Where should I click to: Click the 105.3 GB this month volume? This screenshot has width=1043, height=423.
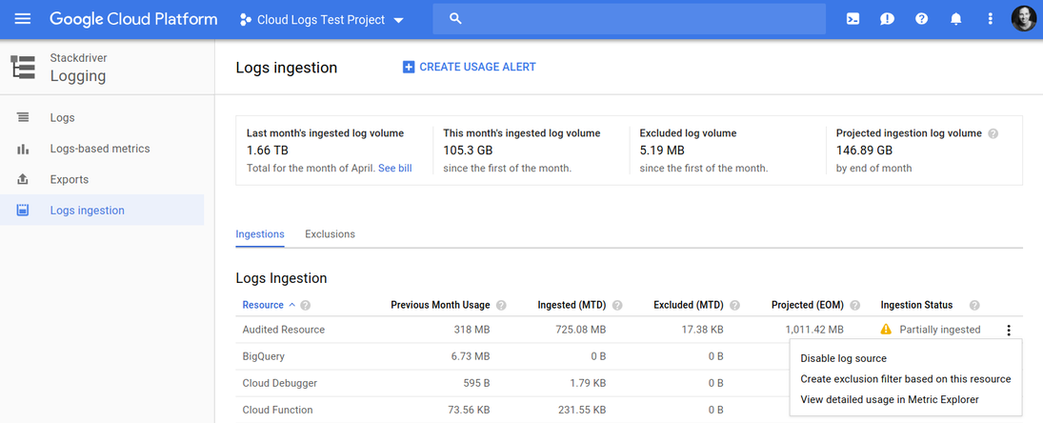469,151
